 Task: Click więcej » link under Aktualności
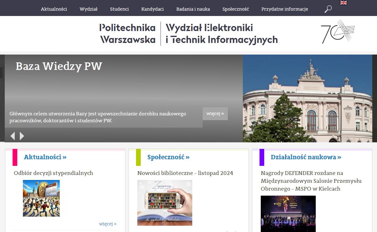pos(108,224)
